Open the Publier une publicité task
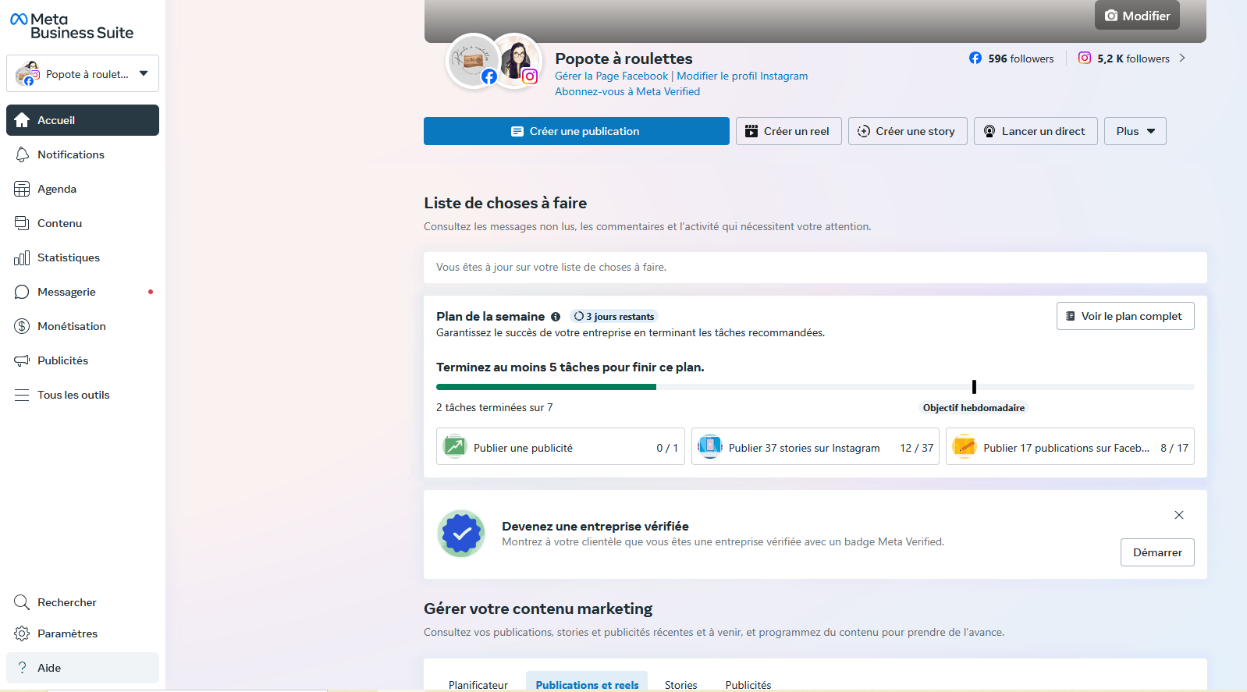The height and width of the screenshot is (692, 1247). (560, 446)
